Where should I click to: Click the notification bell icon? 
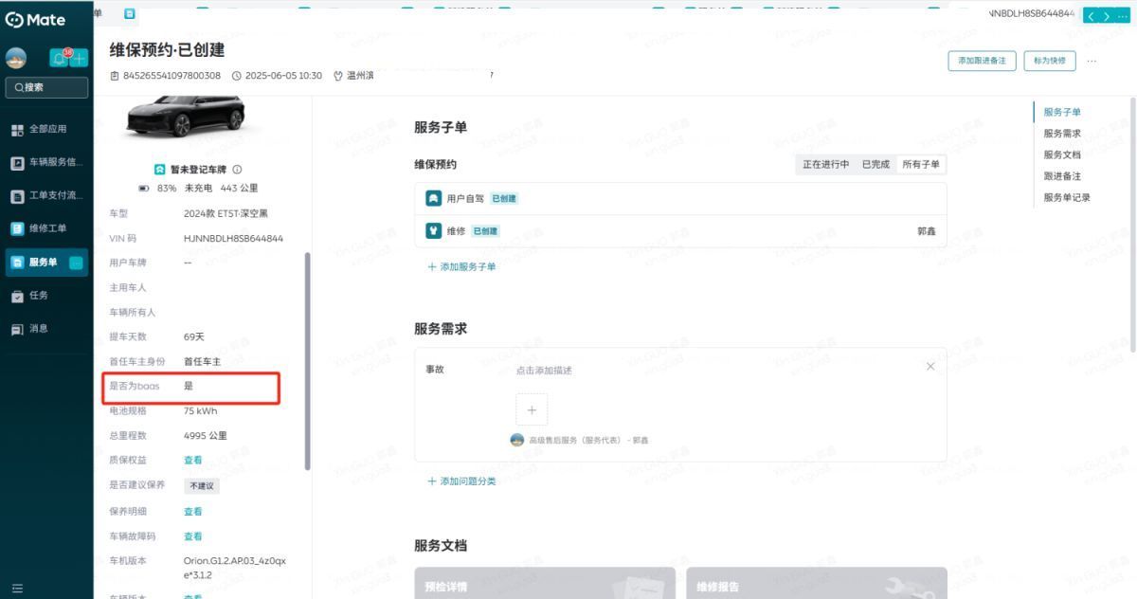coord(60,58)
